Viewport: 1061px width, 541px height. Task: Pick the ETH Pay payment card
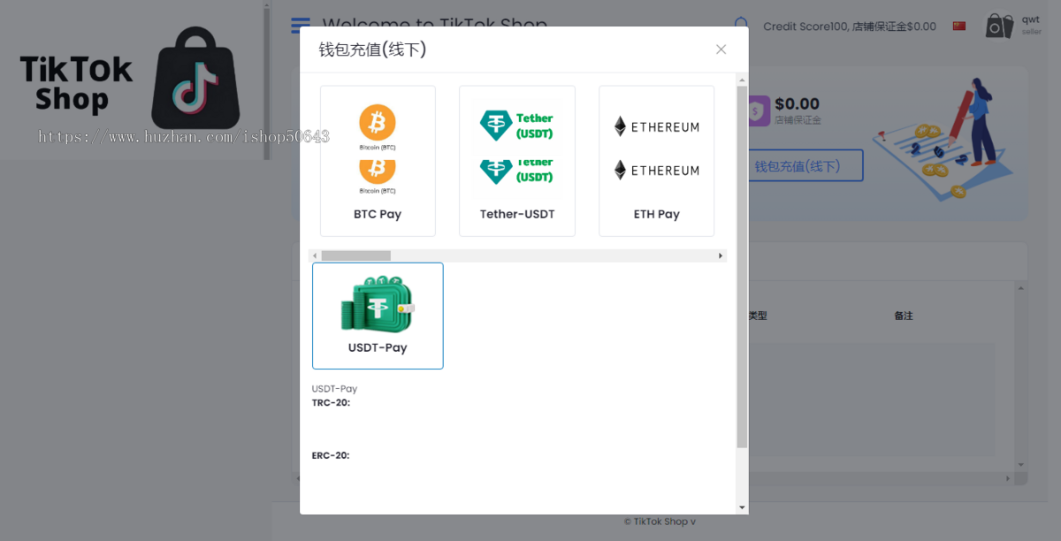(x=656, y=161)
